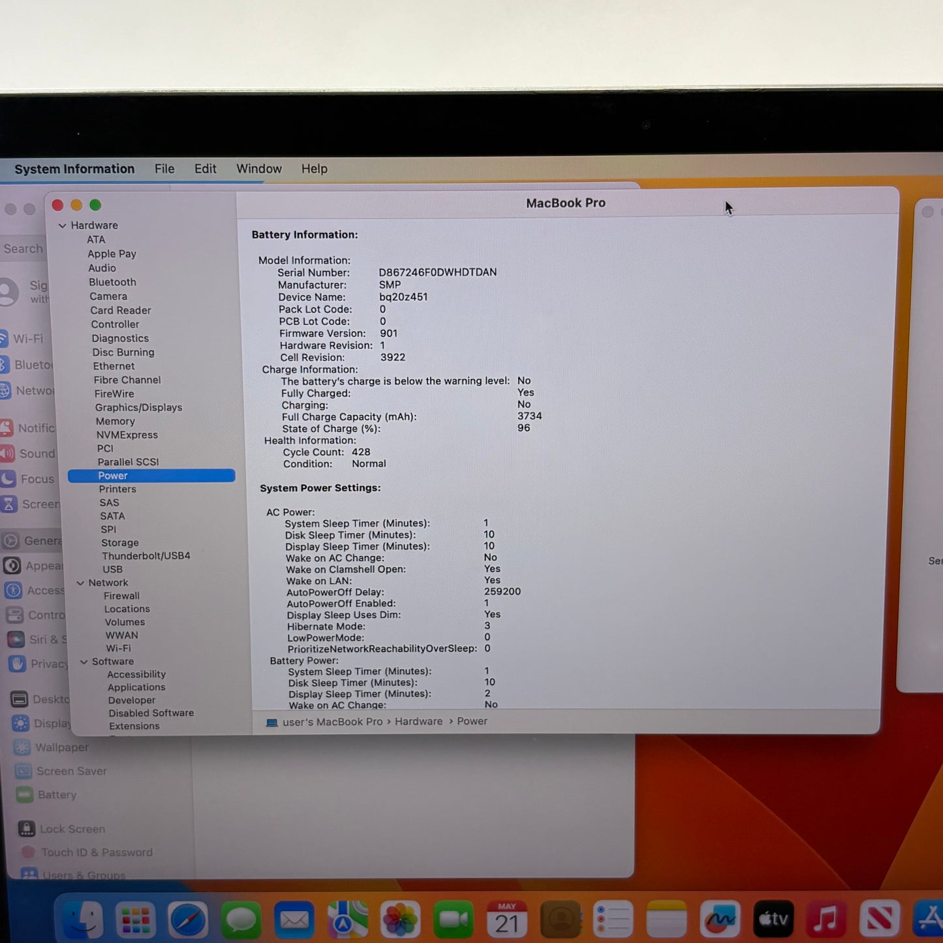
Task: Select Disabled Software in the sidebar
Action: (x=151, y=713)
